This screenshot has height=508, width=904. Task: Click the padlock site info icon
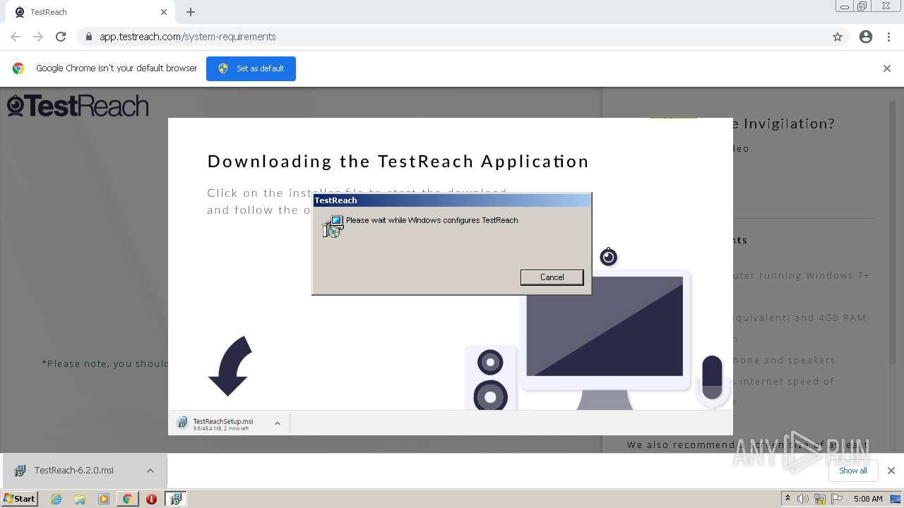coord(88,37)
